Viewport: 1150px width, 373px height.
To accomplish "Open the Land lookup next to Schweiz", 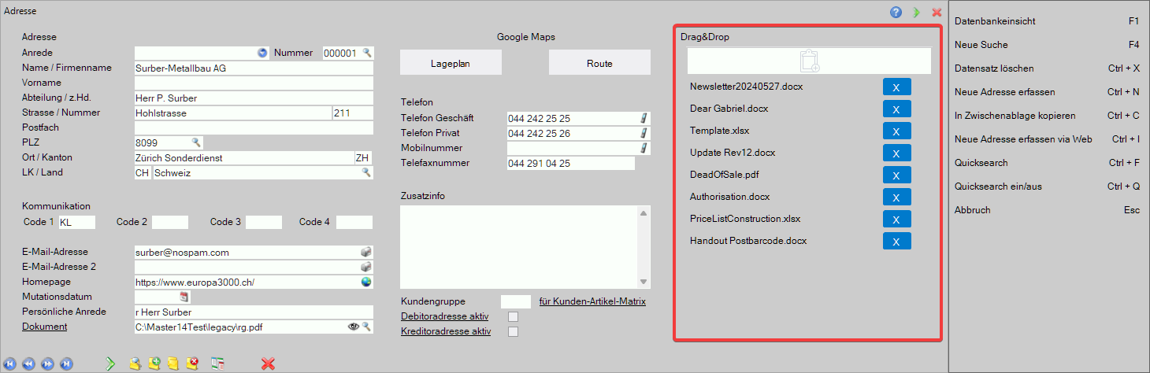I will pyautogui.click(x=366, y=172).
